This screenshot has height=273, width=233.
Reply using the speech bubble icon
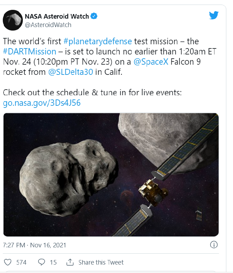42,262
